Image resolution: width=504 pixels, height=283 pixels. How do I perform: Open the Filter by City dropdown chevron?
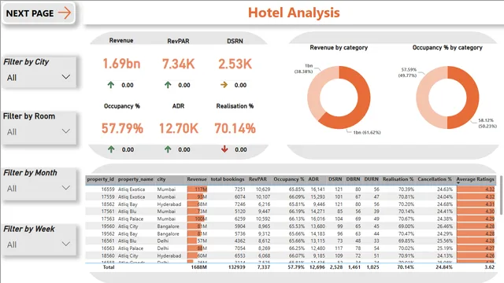[x=66, y=77]
